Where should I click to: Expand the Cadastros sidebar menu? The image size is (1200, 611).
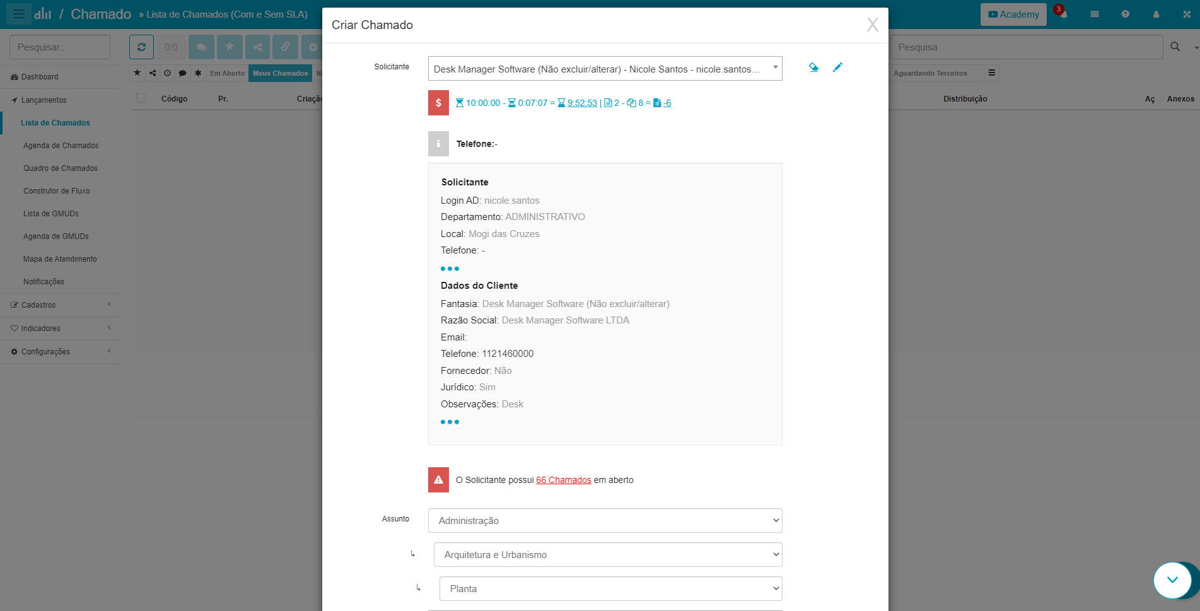pyautogui.click(x=60, y=305)
